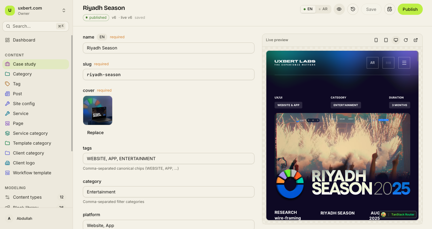Click the Client logo building icon
This screenshot has height=229, width=432.
(8, 163)
